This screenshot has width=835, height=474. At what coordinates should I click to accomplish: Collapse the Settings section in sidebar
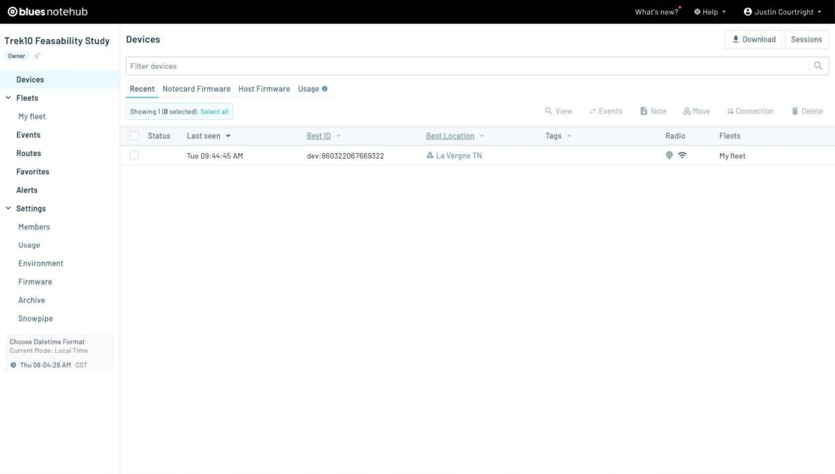[x=8, y=209]
